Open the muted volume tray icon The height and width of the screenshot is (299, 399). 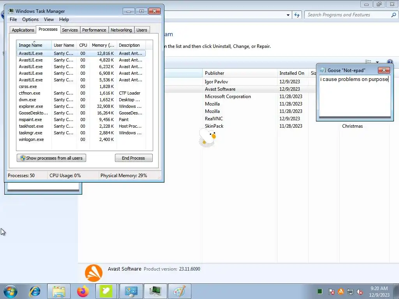coord(360,292)
